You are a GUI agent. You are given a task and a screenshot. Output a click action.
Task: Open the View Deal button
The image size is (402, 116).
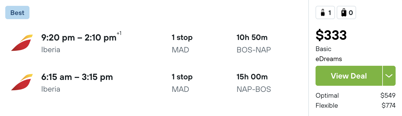pyautogui.click(x=349, y=76)
